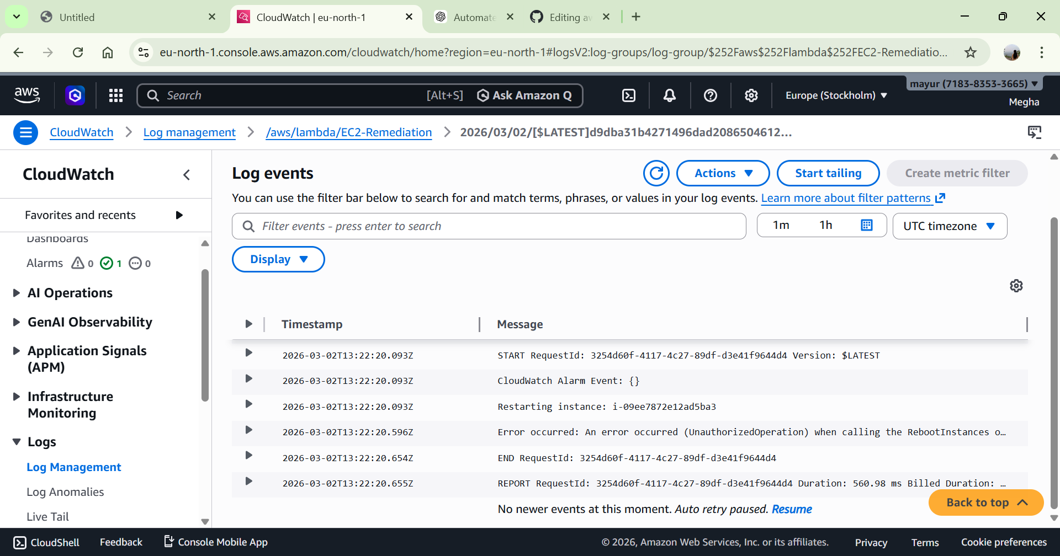Image resolution: width=1060 pixels, height=556 pixels.
Task: Bookmark this page with the star icon
Action: (971, 52)
